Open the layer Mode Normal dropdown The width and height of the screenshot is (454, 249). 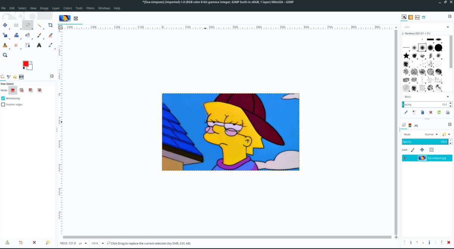[431, 134]
